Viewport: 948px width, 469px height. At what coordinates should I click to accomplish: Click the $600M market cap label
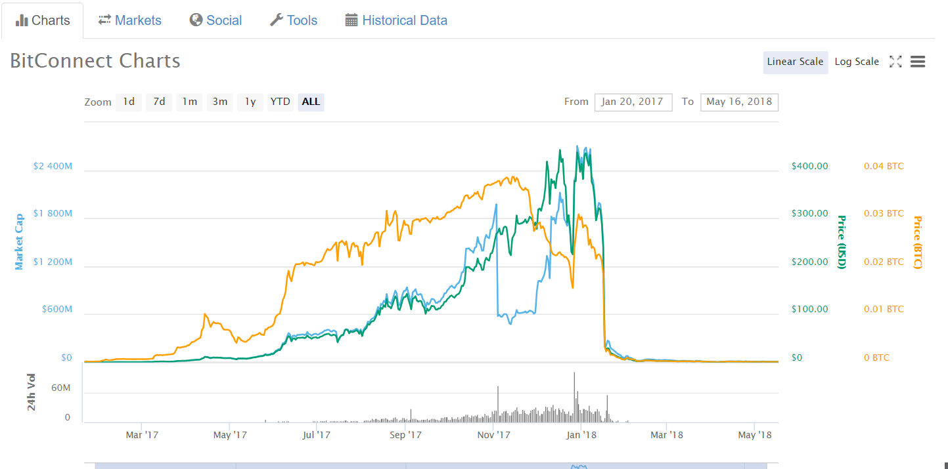[57, 309]
